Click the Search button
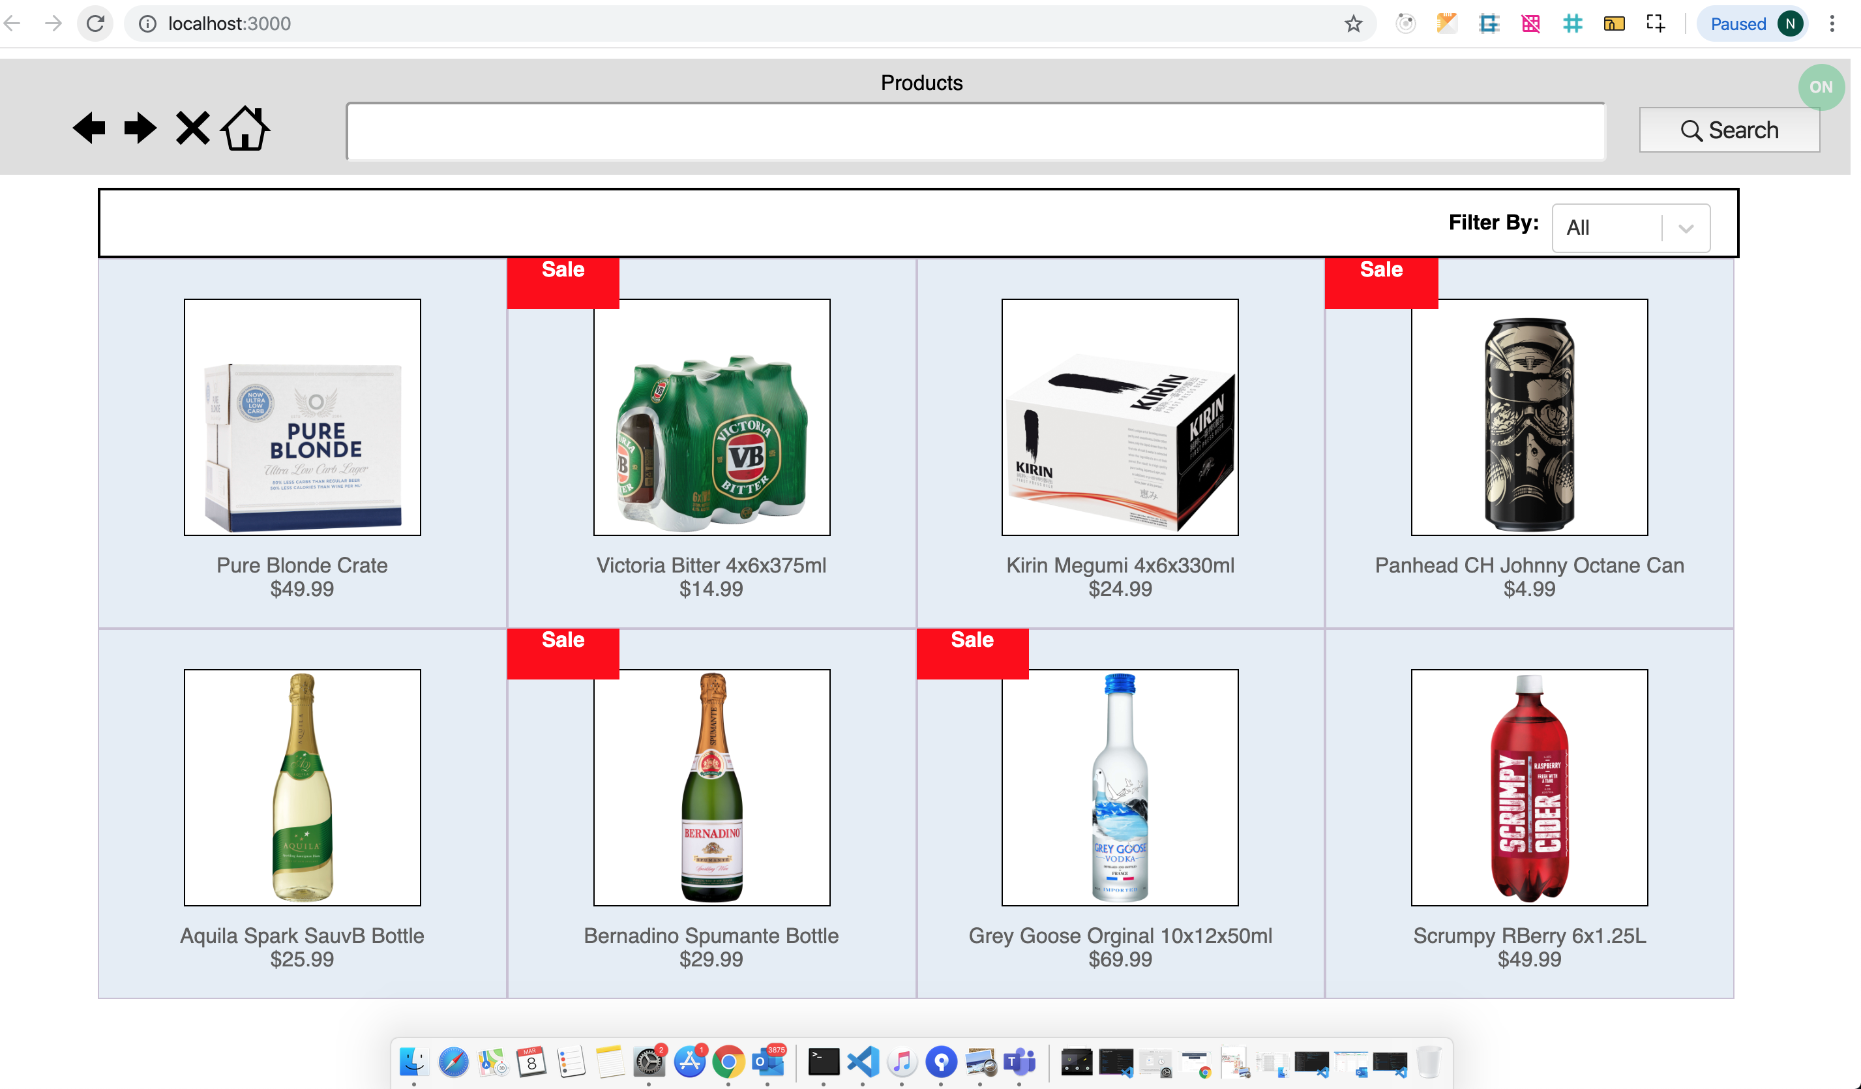The height and width of the screenshot is (1089, 1861). (1729, 130)
